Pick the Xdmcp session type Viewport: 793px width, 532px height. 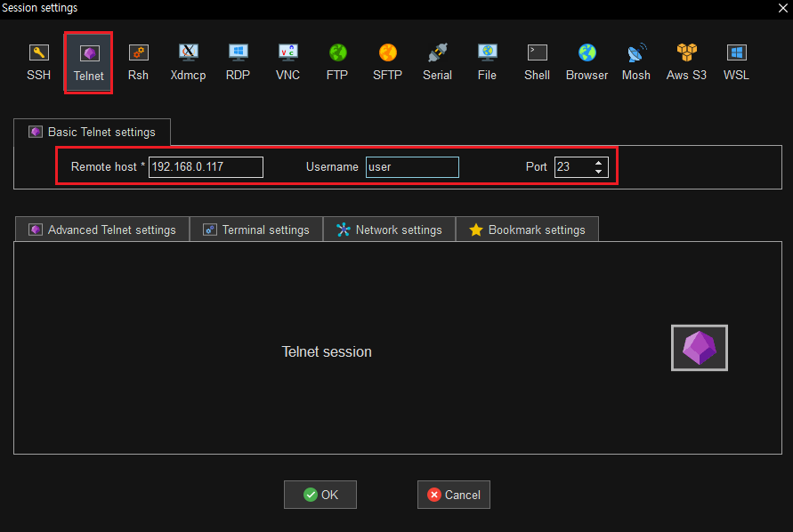[188, 62]
